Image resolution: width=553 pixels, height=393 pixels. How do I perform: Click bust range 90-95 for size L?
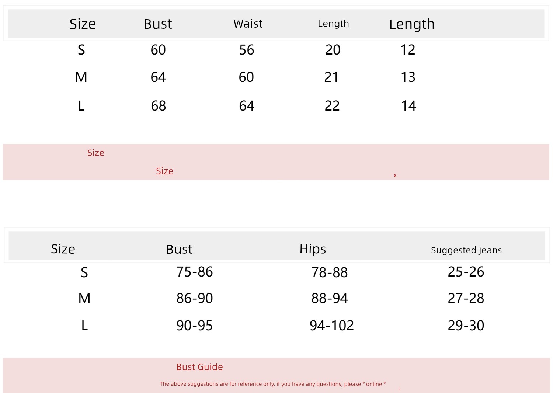tap(195, 326)
